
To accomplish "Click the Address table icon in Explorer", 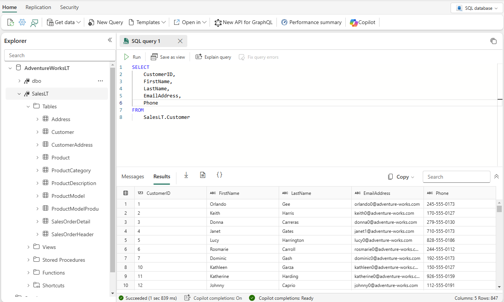I will pos(46,119).
